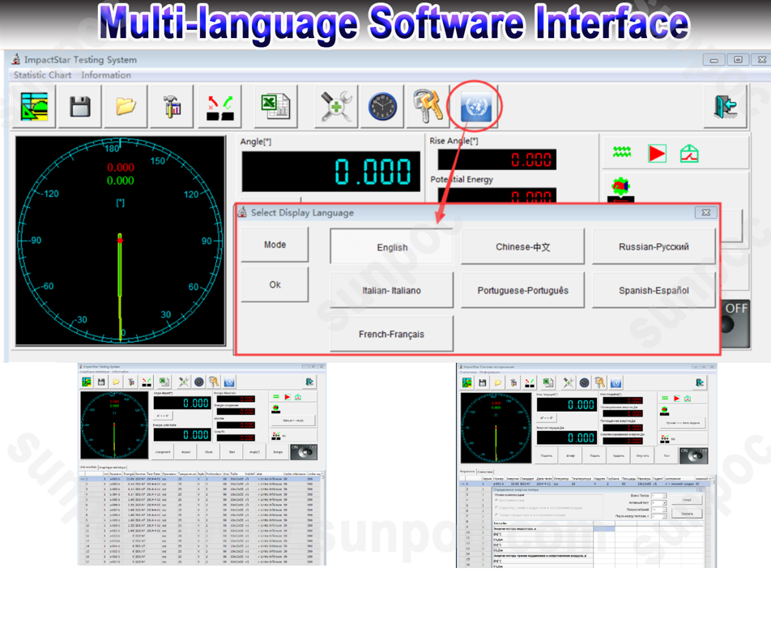Select the French-Français language button
Viewport: 771px width, 632px height.
click(x=391, y=334)
